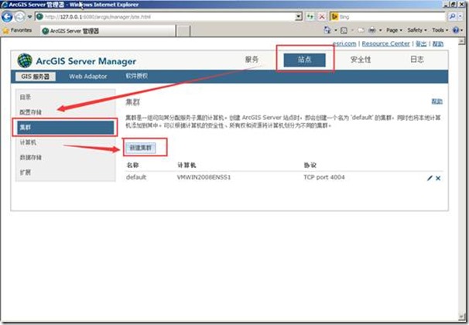Click the Print icon
The height and width of the screenshot is (325, 469).
[372, 30]
